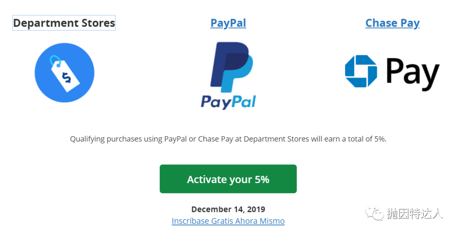Click the December 14, 2019 date text

(228, 209)
